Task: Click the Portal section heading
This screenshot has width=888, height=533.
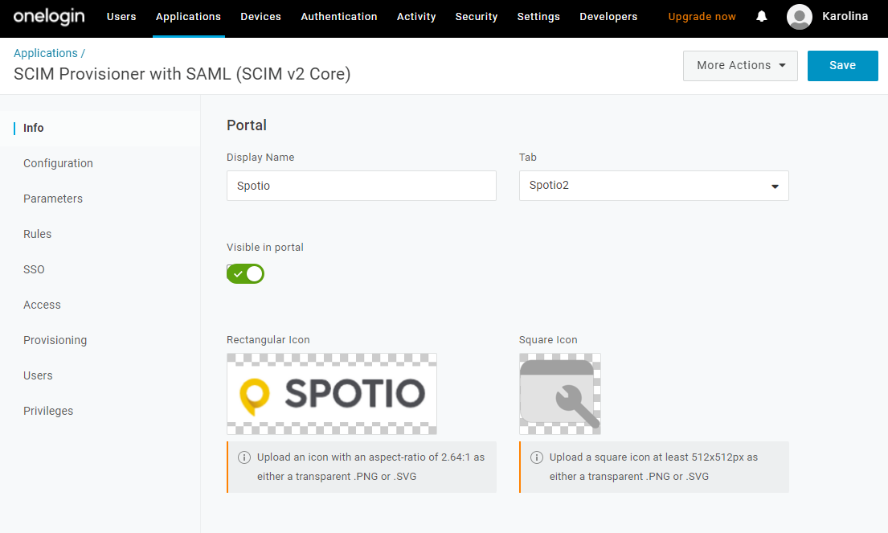Action: pyautogui.click(x=247, y=125)
